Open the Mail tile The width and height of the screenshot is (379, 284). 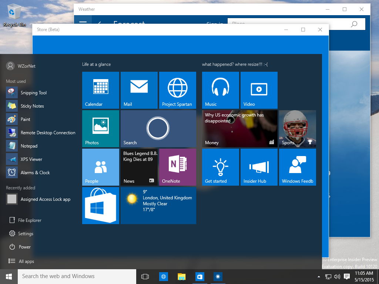139,90
